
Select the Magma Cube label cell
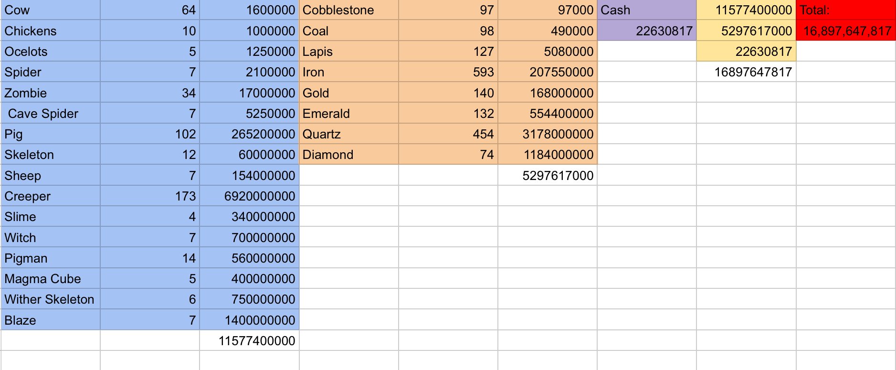point(51,279)
